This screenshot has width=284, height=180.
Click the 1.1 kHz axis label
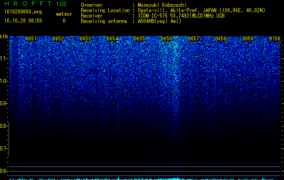pos(3,58)
